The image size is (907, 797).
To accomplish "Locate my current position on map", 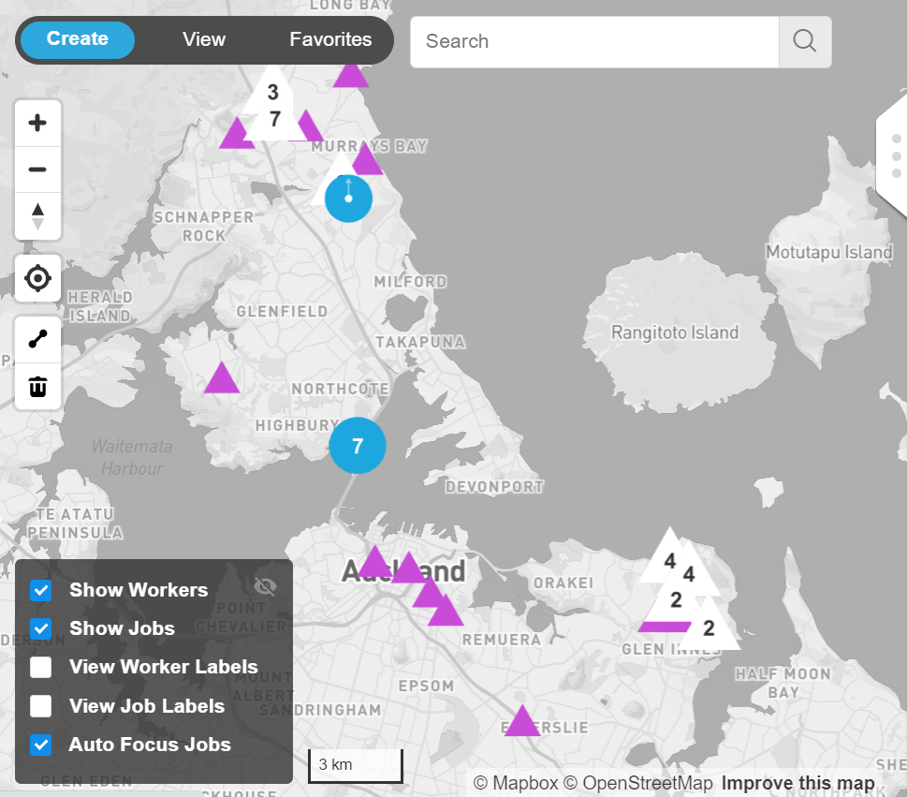I will 38,278.
